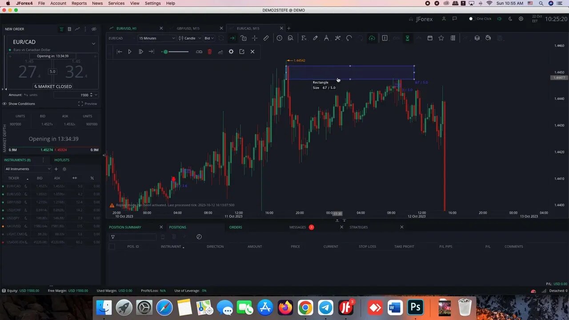Viewport: 569px width, 320px height.
Task: Add an instrument with plus button
Action: [x=56, y=169]
